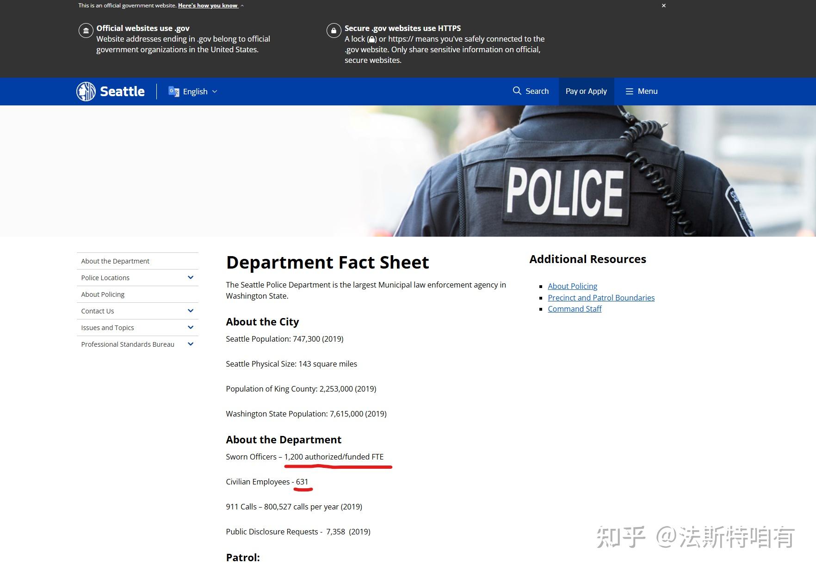Open Police Locations sidebar item

105,278
